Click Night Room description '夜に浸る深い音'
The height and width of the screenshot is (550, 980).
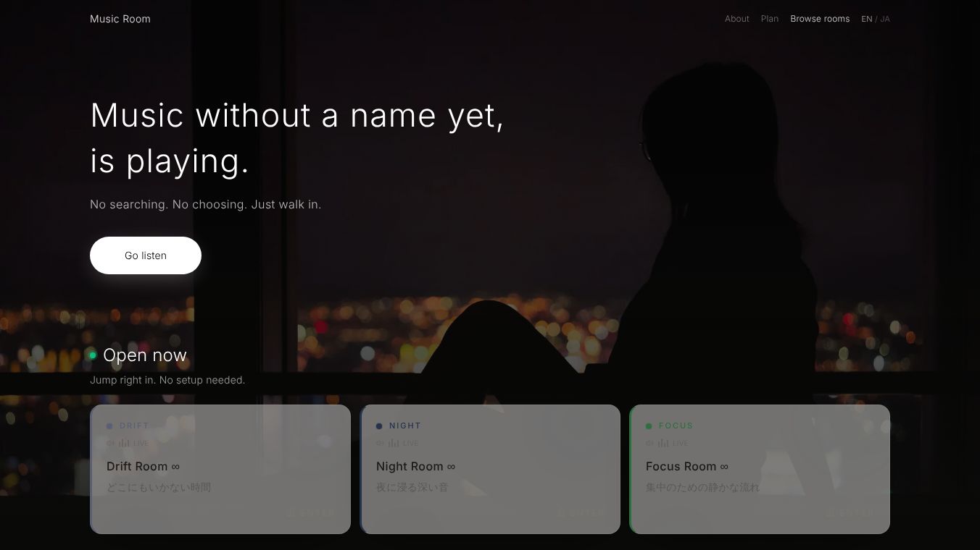pyautogui.click(x=412, y=487)
